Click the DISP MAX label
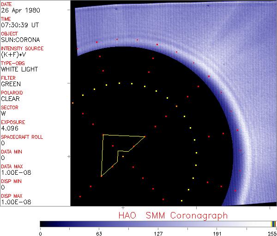The image size is (277, 236). point(12,196)
